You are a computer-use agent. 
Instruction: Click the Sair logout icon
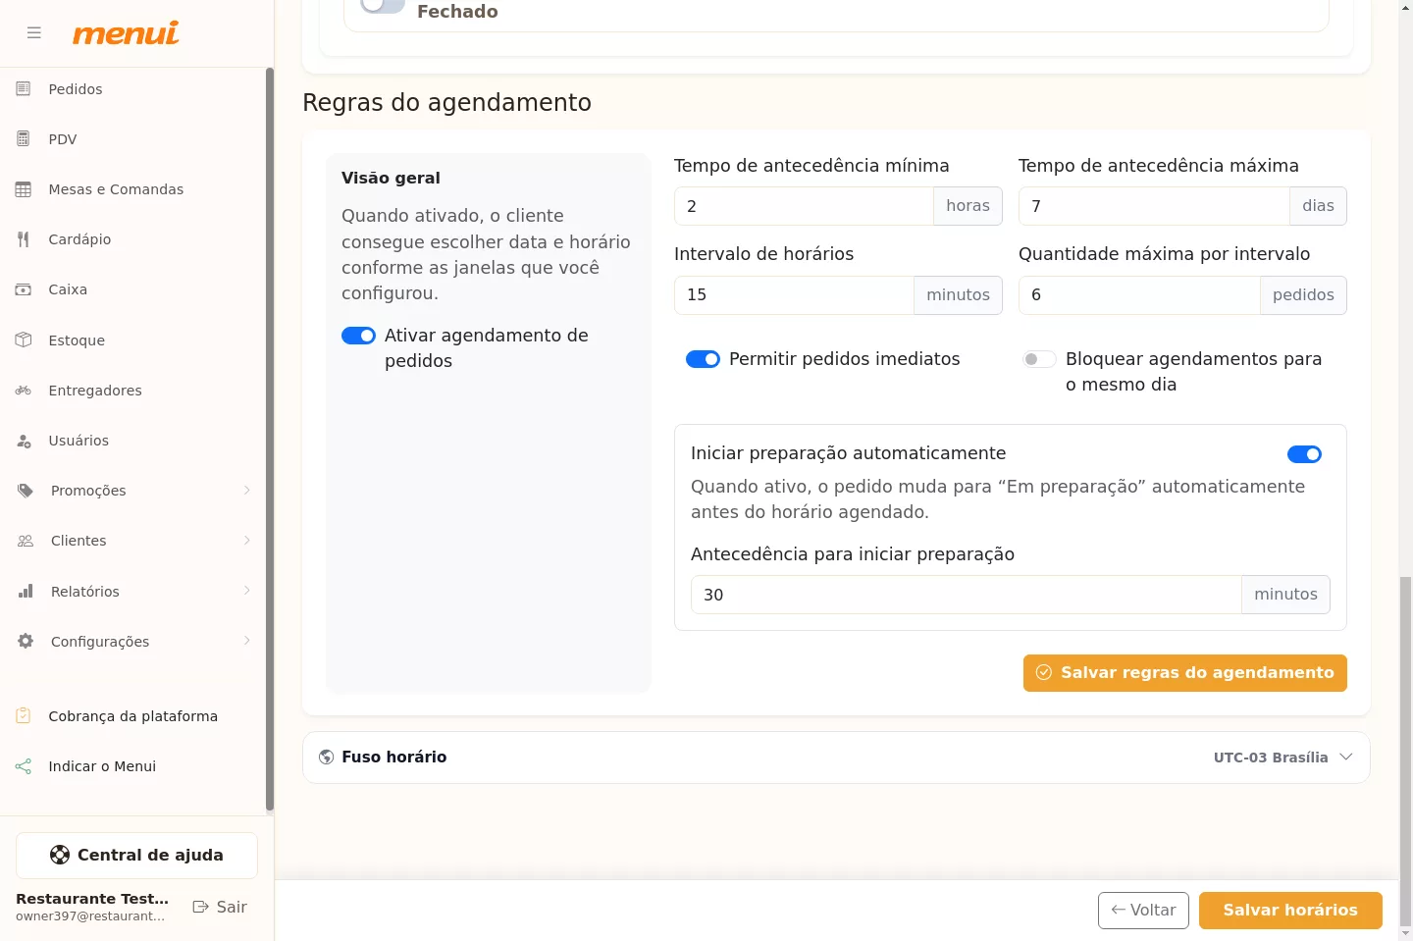tap(200, 907)
